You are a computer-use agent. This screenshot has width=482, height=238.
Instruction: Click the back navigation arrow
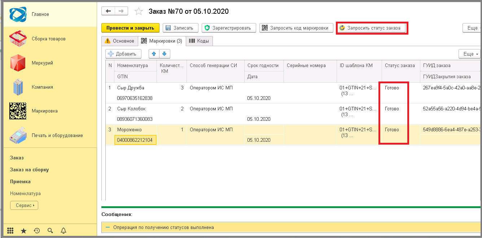coord(108,11)
